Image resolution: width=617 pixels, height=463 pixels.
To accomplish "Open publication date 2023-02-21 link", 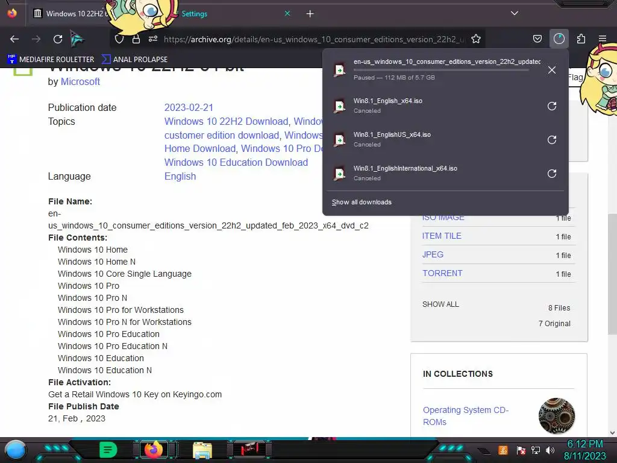I will coord(189,107).
